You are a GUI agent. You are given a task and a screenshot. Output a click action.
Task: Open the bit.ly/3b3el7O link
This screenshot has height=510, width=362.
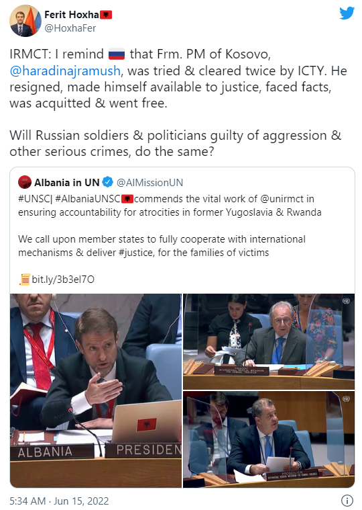pos(63,280)
